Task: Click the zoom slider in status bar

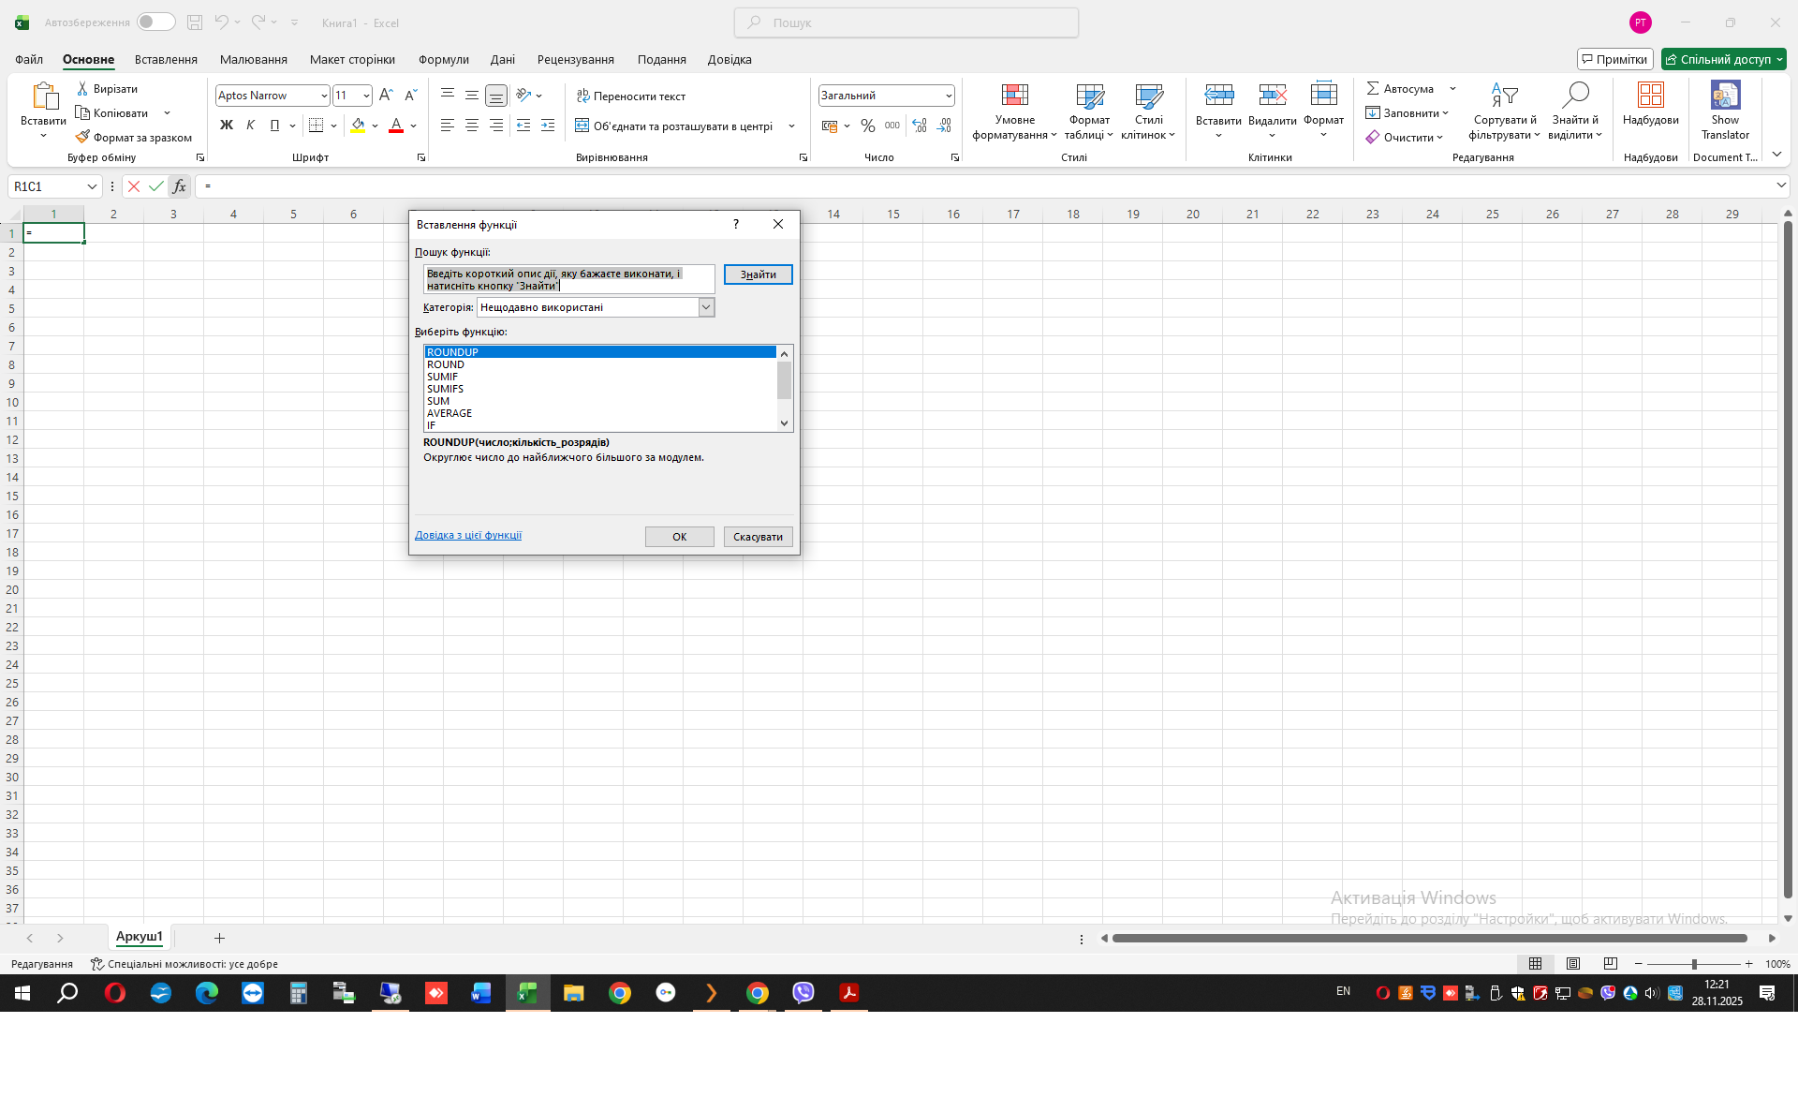Action: (x=1693, y=964)
